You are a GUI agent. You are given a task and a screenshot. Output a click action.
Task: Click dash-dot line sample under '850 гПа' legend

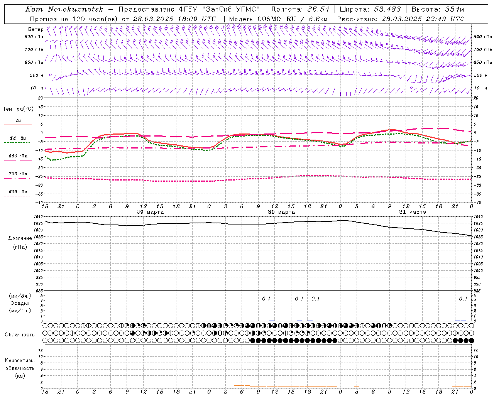click(x=18, y=160)
